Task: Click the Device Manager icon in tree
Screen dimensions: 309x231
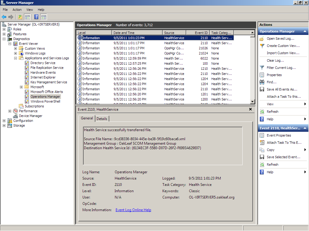Action: tap(15, 116)
